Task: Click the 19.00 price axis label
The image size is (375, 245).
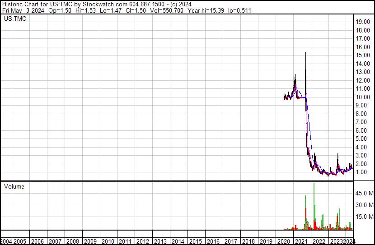Action: (363, 22)
